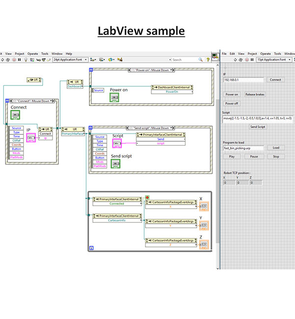Click Run arrow in front panel toolbar
The height and width of the screenshot is (319, 295).
236,59
